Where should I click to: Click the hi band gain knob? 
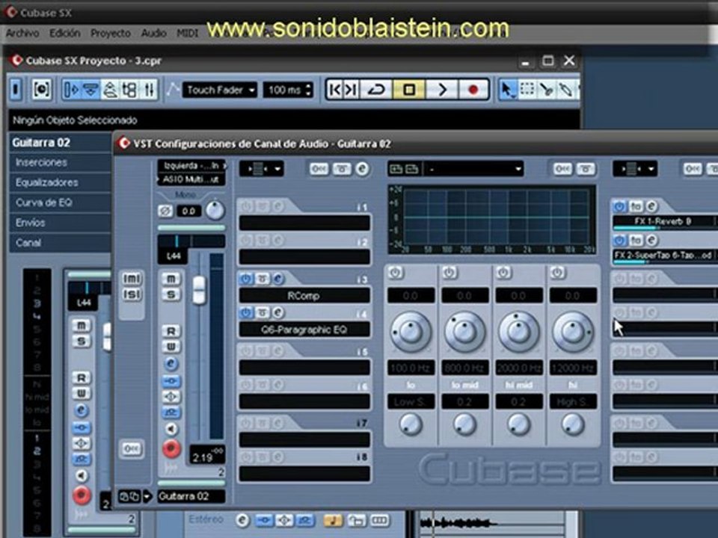pyautogui.click(x=573, y=332)
